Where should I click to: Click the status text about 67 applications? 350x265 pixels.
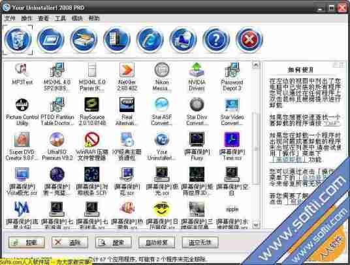148,259
